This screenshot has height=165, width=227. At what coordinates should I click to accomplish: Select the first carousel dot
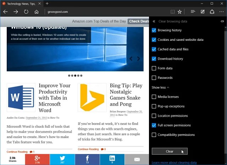[x=69, y=76]
